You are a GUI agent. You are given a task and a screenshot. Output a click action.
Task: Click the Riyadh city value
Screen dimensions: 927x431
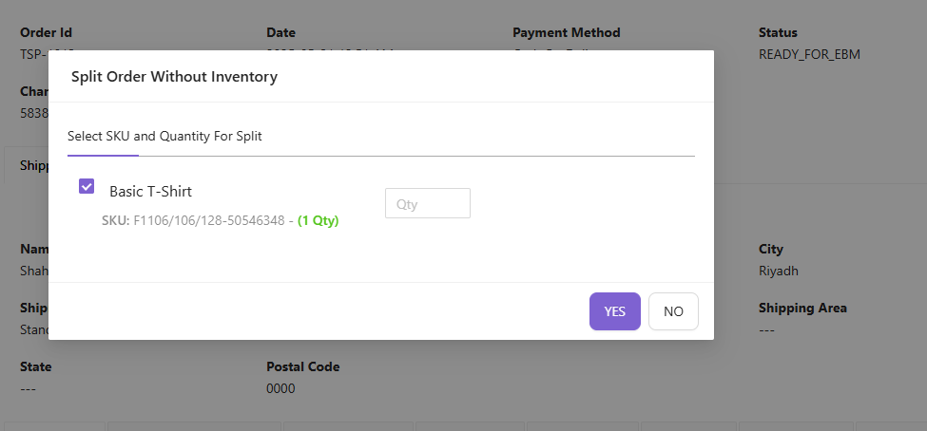[779, 271]
